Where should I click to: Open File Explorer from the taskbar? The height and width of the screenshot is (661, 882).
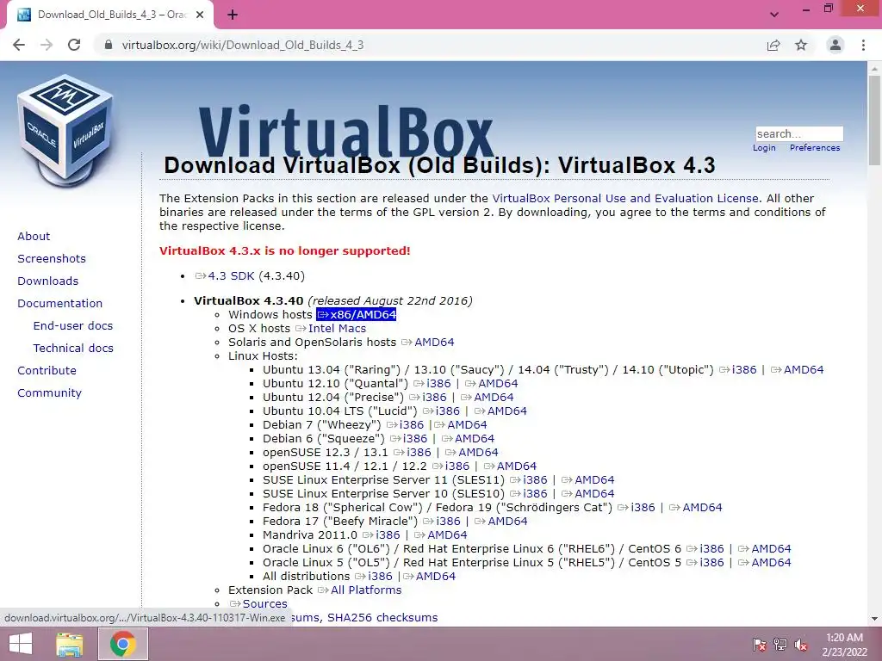pos(69,644)
